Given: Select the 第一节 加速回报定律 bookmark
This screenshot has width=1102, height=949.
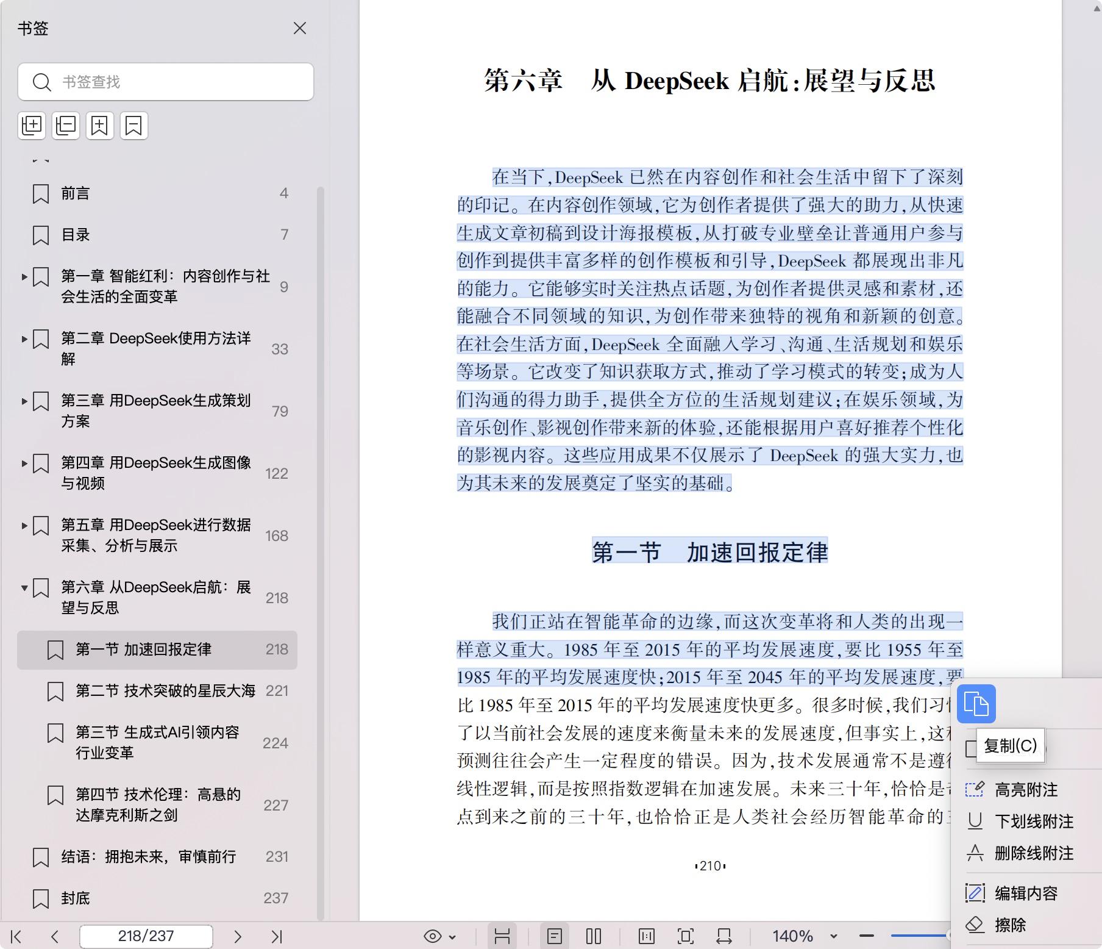Looking at the screenshot, I should pyautogui.click(x=157, y=650).
